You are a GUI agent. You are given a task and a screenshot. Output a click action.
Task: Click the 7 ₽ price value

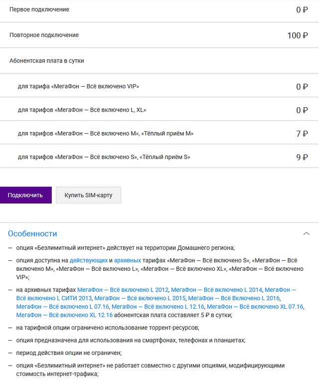click(302, 134)
